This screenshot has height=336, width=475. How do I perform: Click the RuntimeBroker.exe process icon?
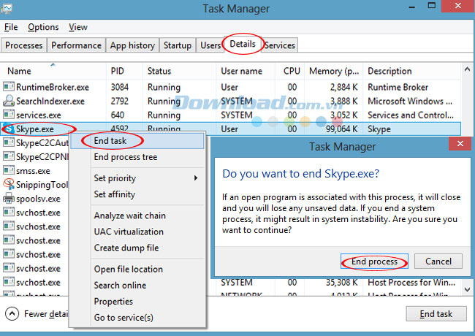(9, 87)
